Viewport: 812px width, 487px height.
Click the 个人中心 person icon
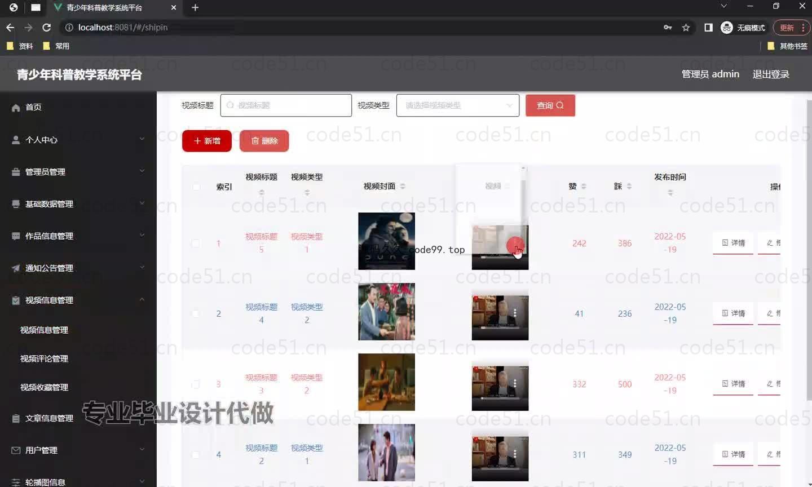(16, 140)
